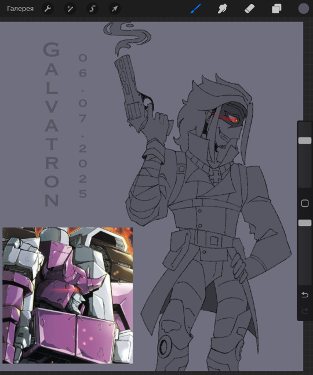Tap the GALVATRON text on canvas
313x375 pixels.
(52, 125)
